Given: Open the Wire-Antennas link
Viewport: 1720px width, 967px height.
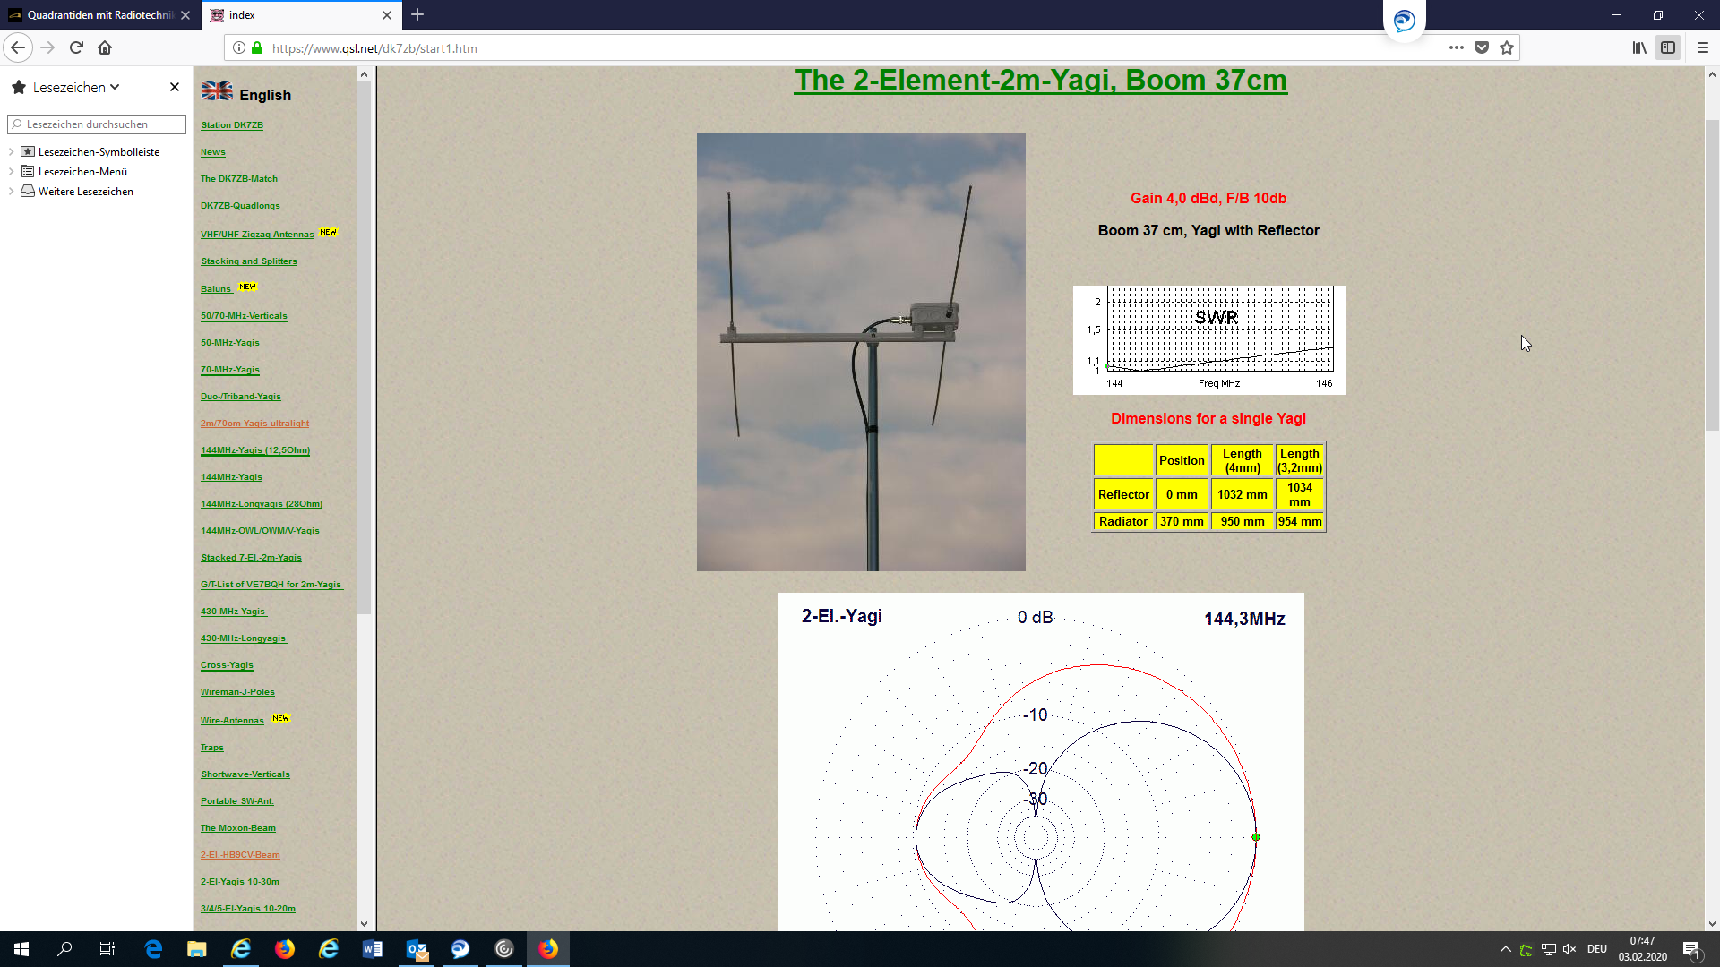Looking at the screenshot, I should point(232,721).
